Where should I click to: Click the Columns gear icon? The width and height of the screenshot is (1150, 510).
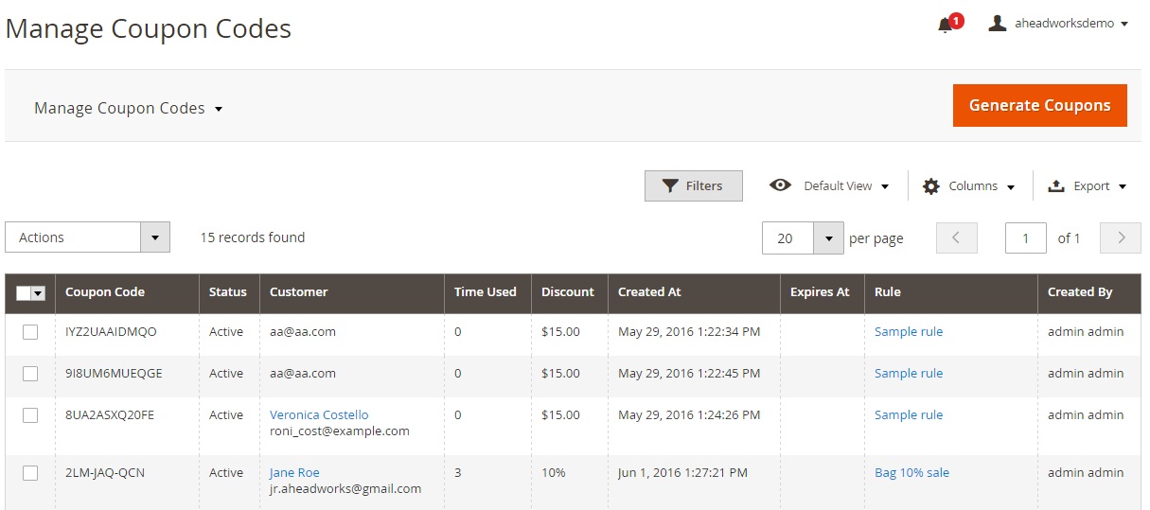tap(931, 186)
